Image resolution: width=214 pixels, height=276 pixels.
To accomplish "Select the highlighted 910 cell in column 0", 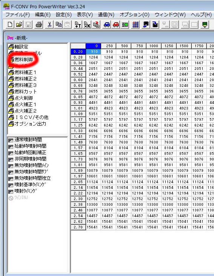I will [94, 52].
